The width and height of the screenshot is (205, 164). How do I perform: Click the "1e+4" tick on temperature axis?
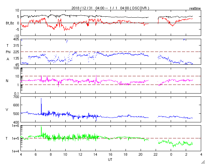pyautogui.click(x=16, y=151)
